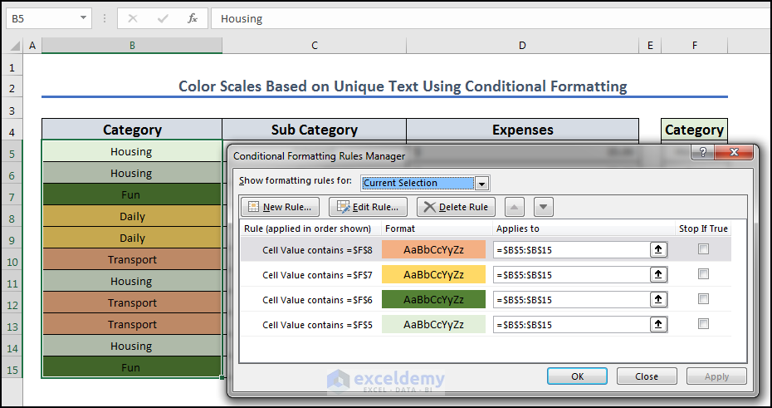
Task: Check Stop If True for $F$7 rule
Action: tap(703, 274)
